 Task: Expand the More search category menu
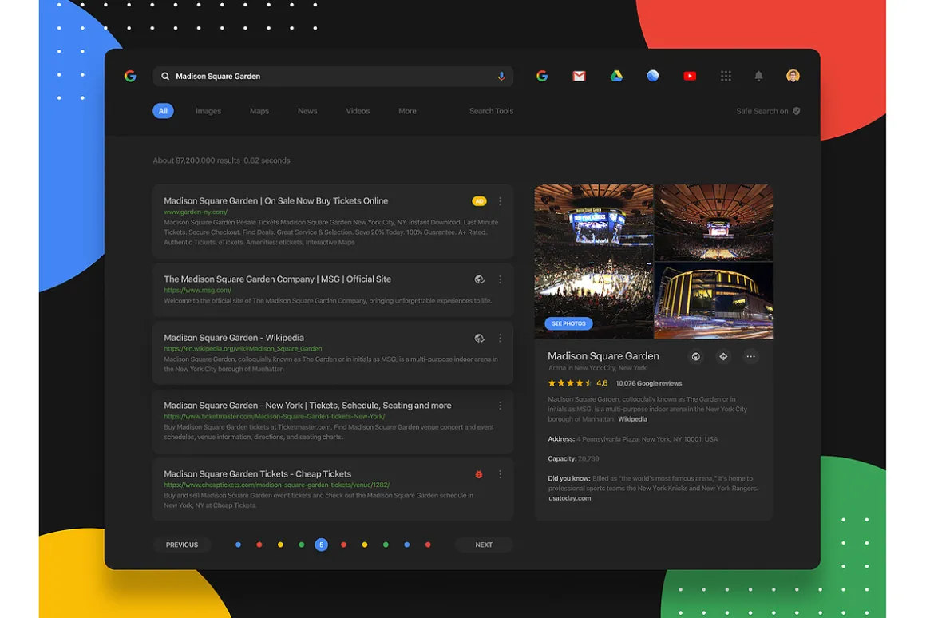point(407,111)
